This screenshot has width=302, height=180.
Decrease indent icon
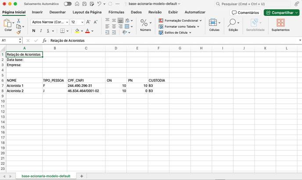(x=107, y=32)
